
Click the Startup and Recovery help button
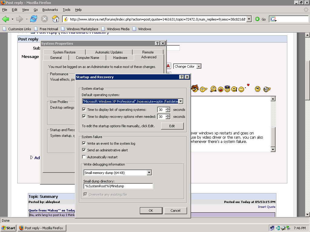(x=182, y=77)
